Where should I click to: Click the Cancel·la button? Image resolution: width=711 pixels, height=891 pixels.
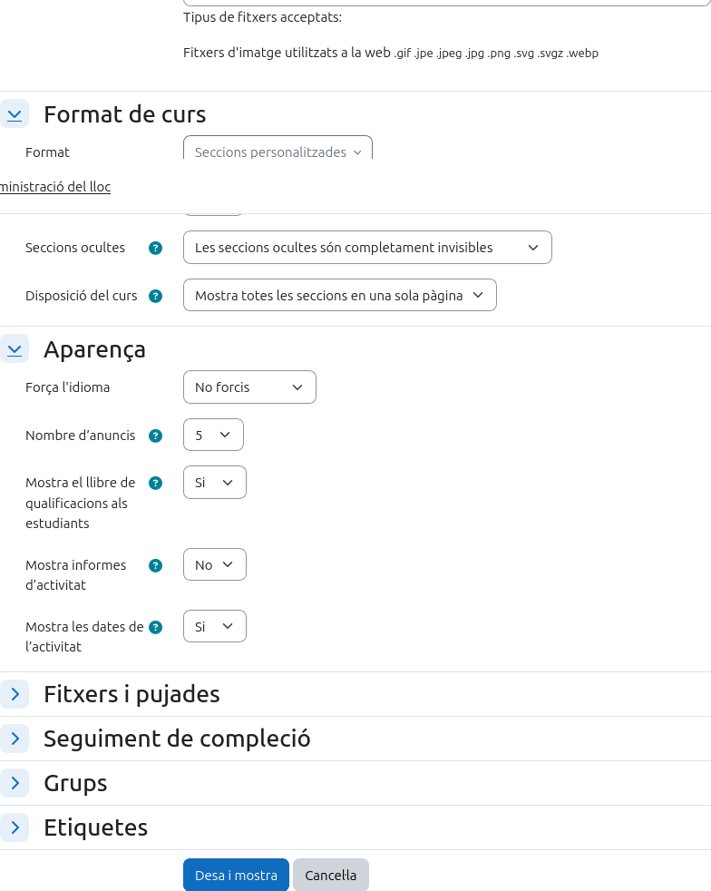[330, 876]
